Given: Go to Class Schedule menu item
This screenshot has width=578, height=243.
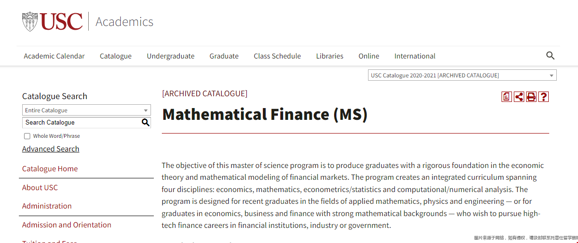Looking at the screenshot, I should point(277,56).
